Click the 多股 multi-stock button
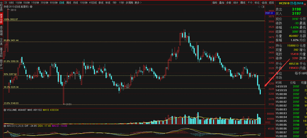This screenshot has width=307, height=138. click(x=229, y=2)
